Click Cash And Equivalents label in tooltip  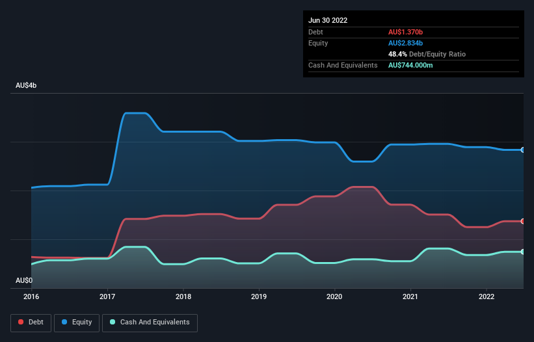point(343,65)
